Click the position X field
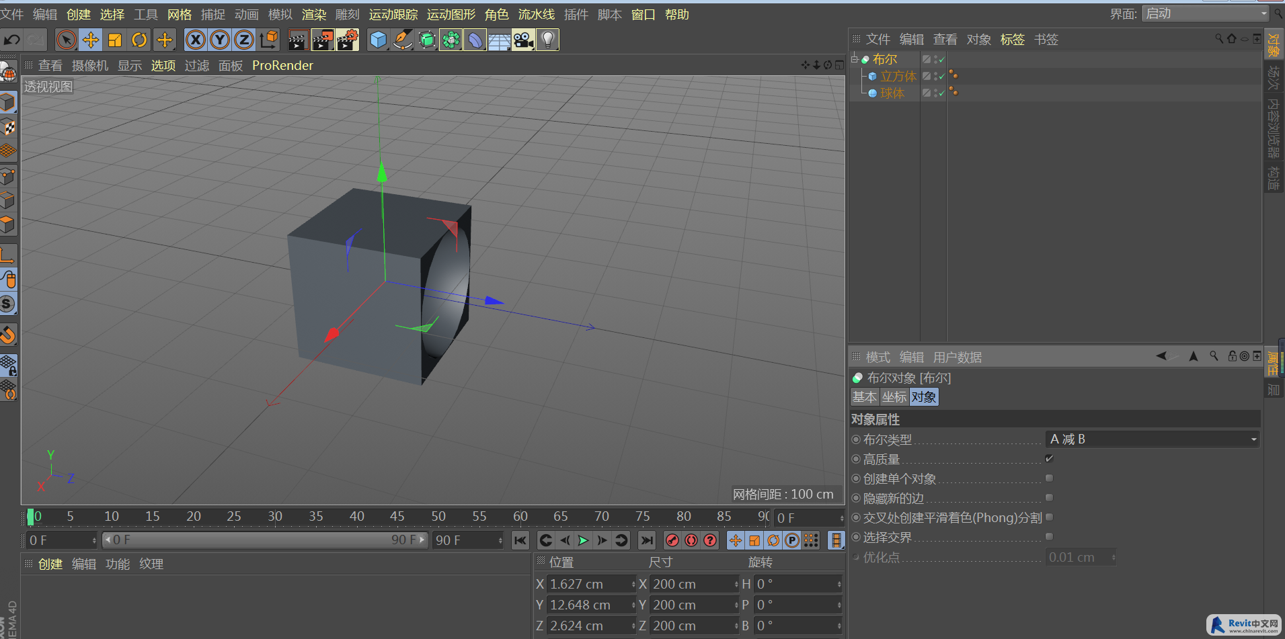The height and width of the screenshot is (639, 1285). pos(591,584)
